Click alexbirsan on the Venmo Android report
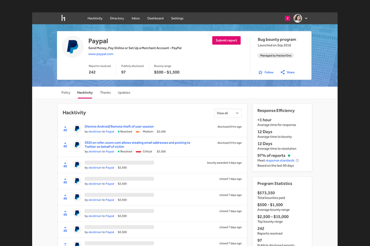Screen dimensions: 370x246 [x=95, y=132]
